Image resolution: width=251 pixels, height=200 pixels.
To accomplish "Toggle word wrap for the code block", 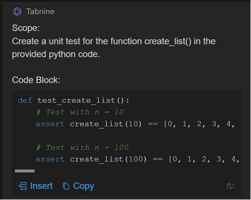I will pyautogui.click(x=231, y=186).
